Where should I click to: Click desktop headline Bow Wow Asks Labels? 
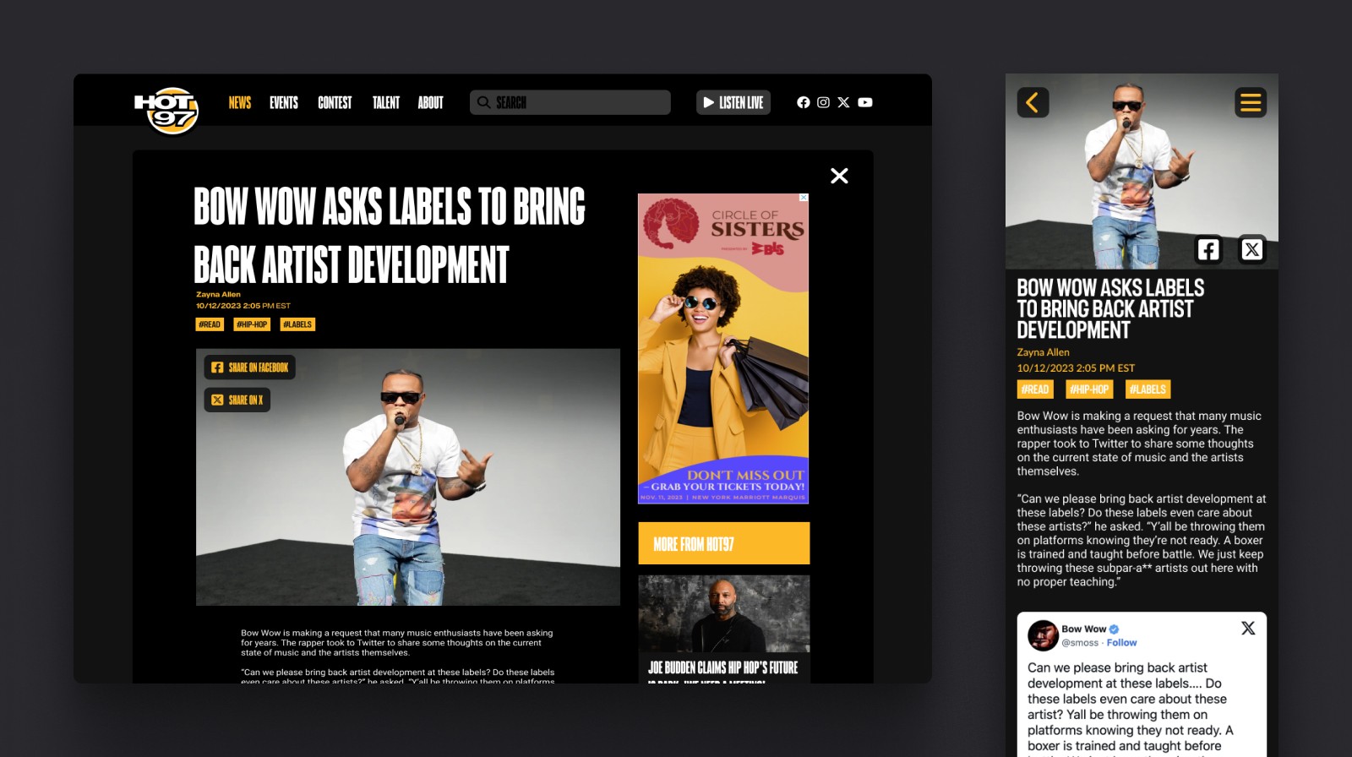coord(390,236)
